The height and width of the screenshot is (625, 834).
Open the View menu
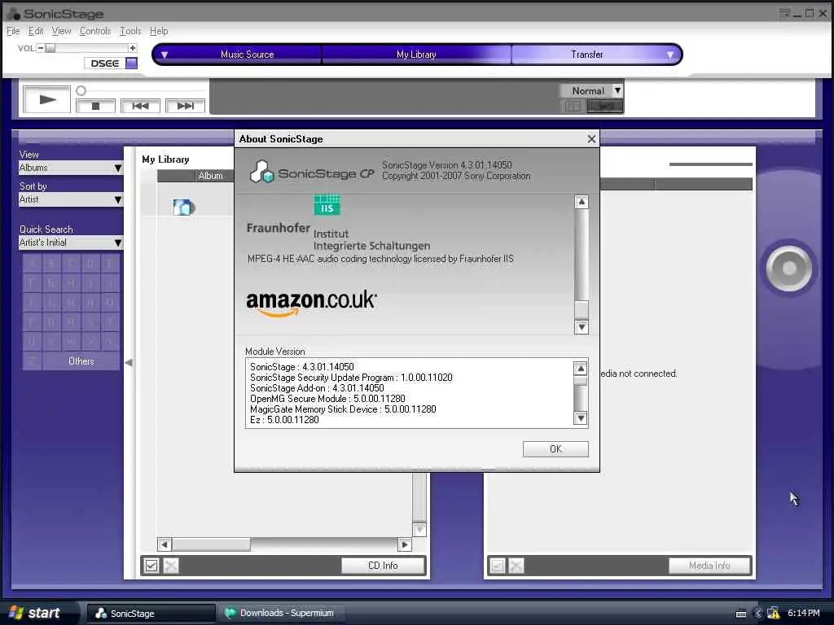(x=61, y=31)
